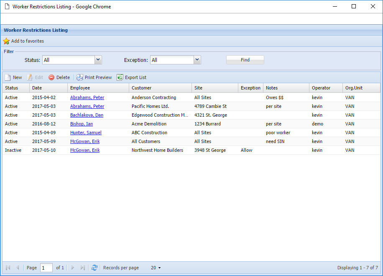The height and width of the screenshot is (276, 383).
Task: Go to first page arrow
Action: (x=8, y=268)
